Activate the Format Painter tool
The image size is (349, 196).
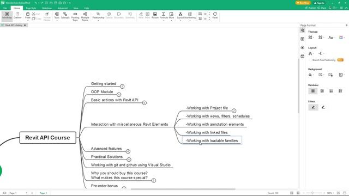pyautogui.click(x=47, y=16)
